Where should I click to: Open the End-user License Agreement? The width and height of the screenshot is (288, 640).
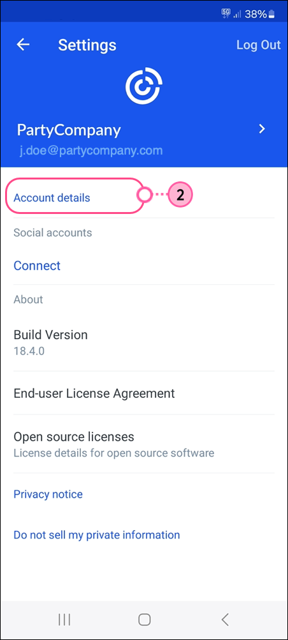pos(144,393)
